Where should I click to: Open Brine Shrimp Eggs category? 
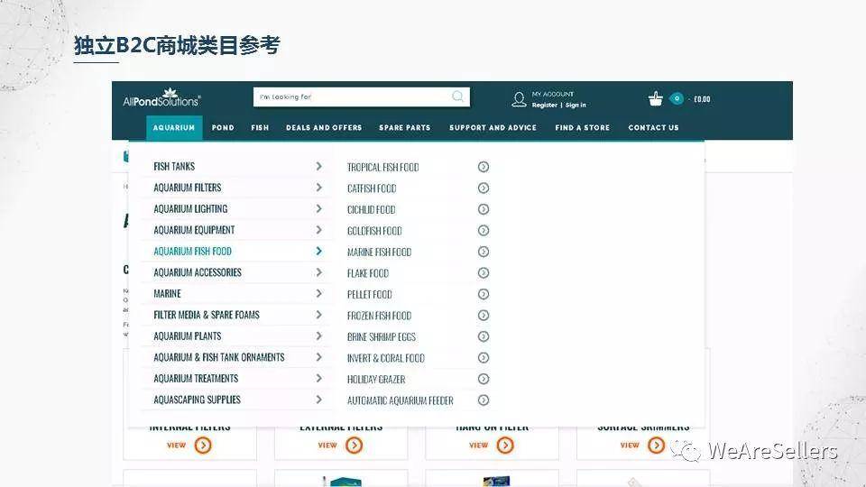[382, 336]
